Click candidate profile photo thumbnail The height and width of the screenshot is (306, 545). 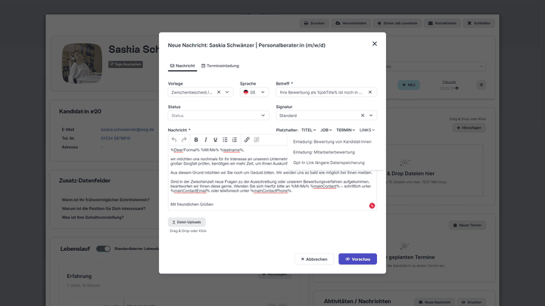pyautogui.click(x=82, y=63)
